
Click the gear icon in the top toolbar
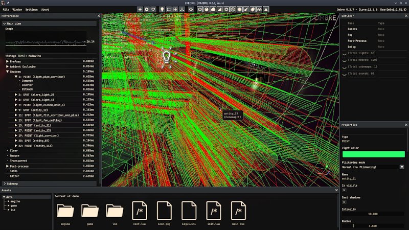(147, 9)
